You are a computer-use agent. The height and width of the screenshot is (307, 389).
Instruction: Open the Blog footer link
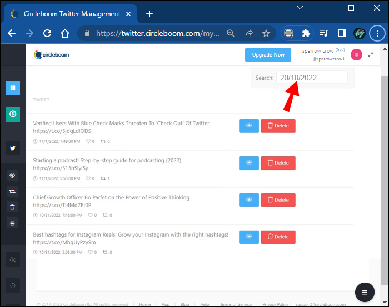tap(184, 304)
